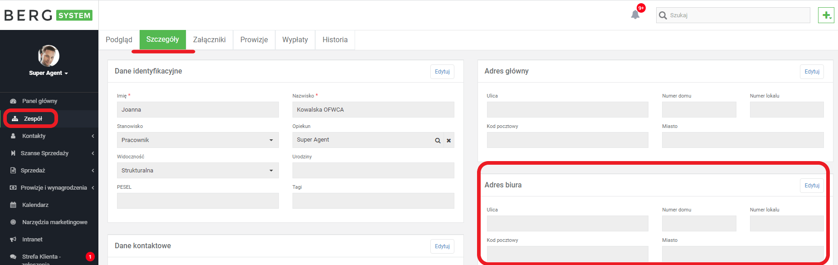Open the Stanowisko dropdown showing Pracownik
This screenshot has height=265, width=838.
tap(198, 140)
